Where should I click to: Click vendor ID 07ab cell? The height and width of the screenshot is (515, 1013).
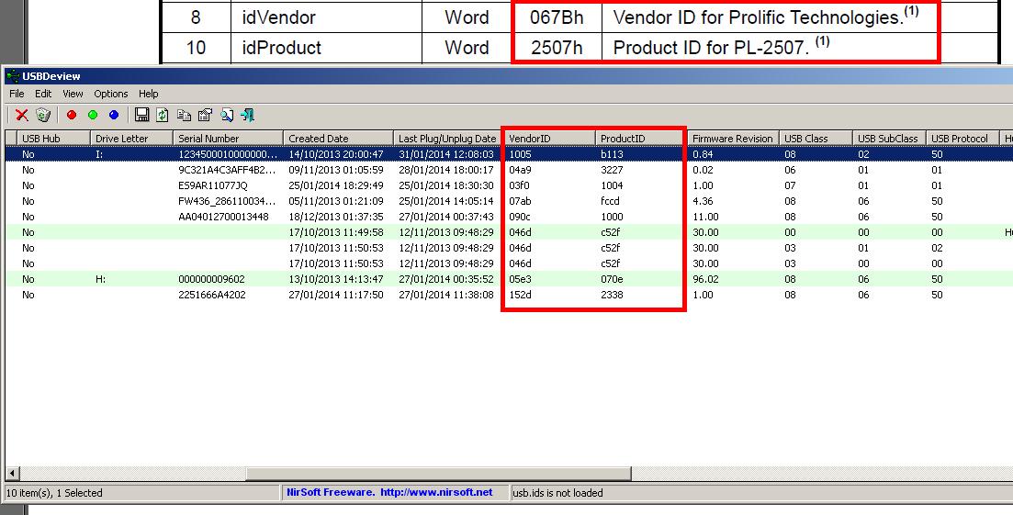(x=520, y=201)
